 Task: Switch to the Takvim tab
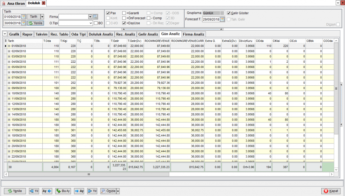[x=42, y=34]
